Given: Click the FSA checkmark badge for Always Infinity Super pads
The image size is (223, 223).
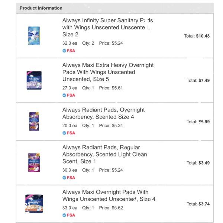Looking at the screenshot, I should click(69, 51).
